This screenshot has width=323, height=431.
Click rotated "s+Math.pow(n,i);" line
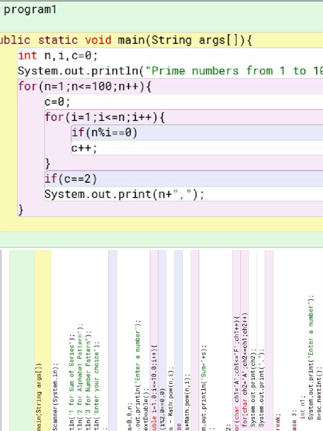pos(187,402)
